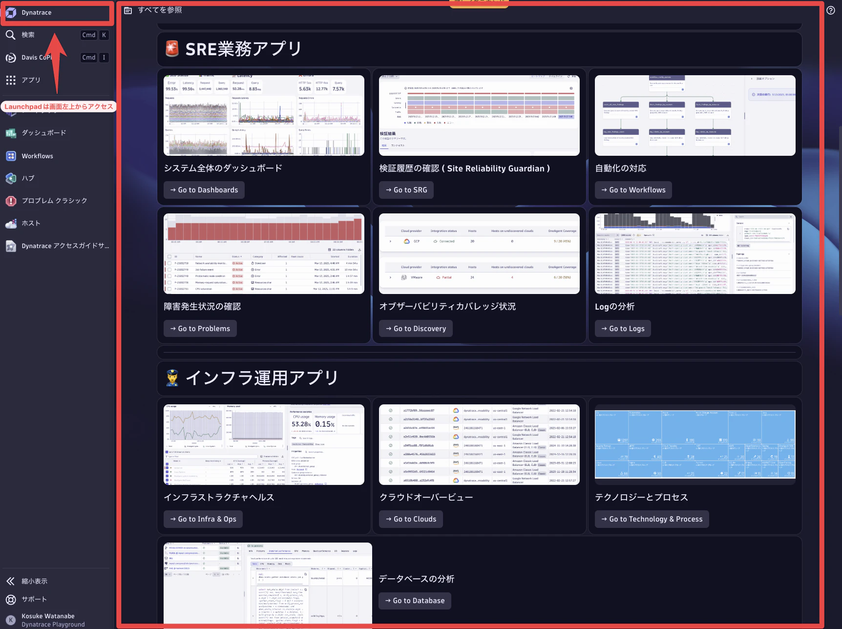
Task: Click the Cmd I shortcut badge
Action: (x=94, y=58)
